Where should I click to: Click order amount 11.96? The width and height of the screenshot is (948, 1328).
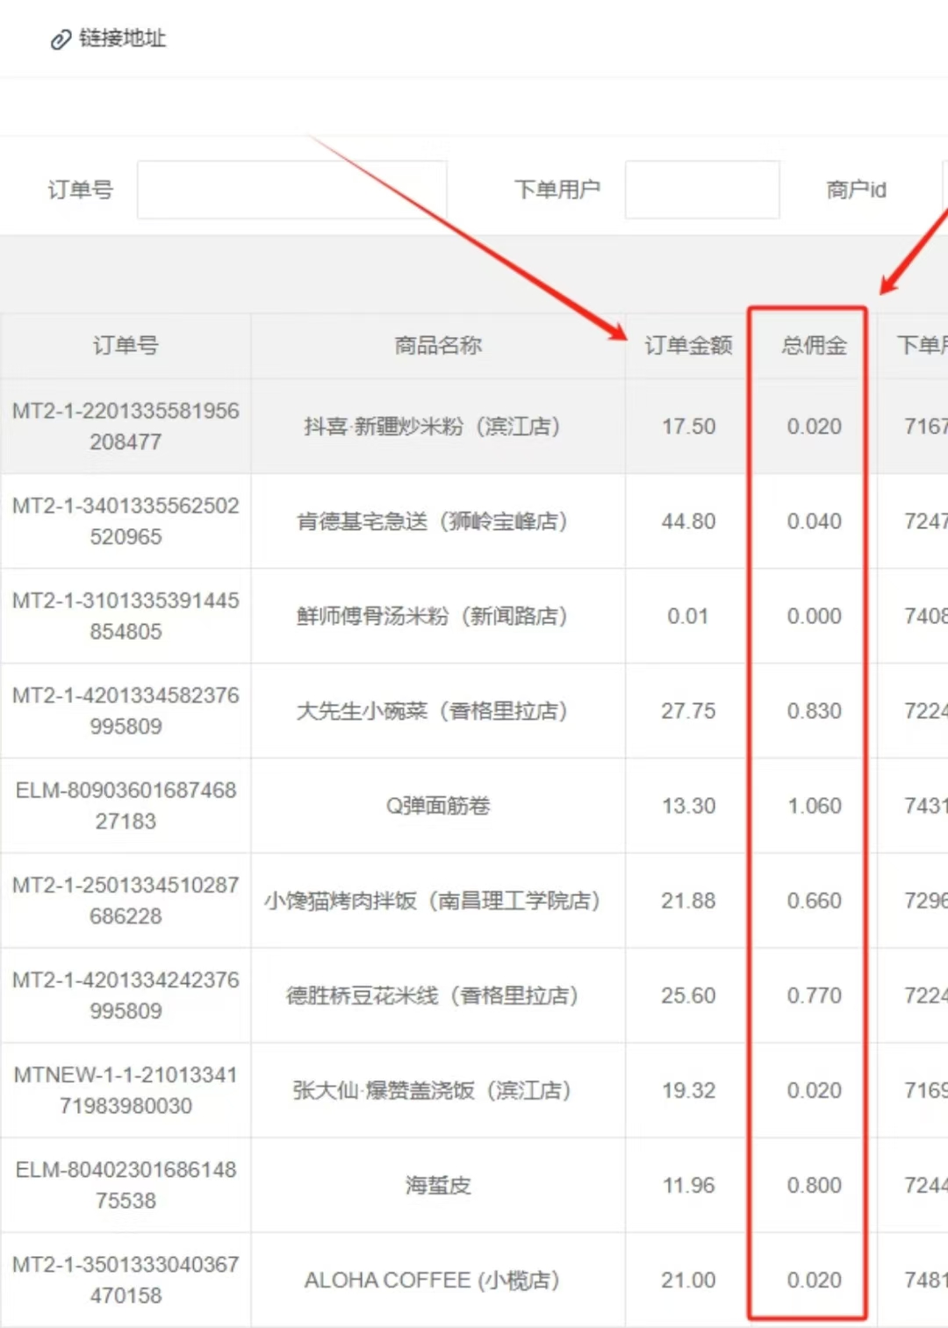688,1185
